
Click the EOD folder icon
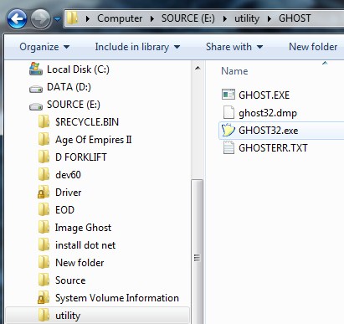44,209
